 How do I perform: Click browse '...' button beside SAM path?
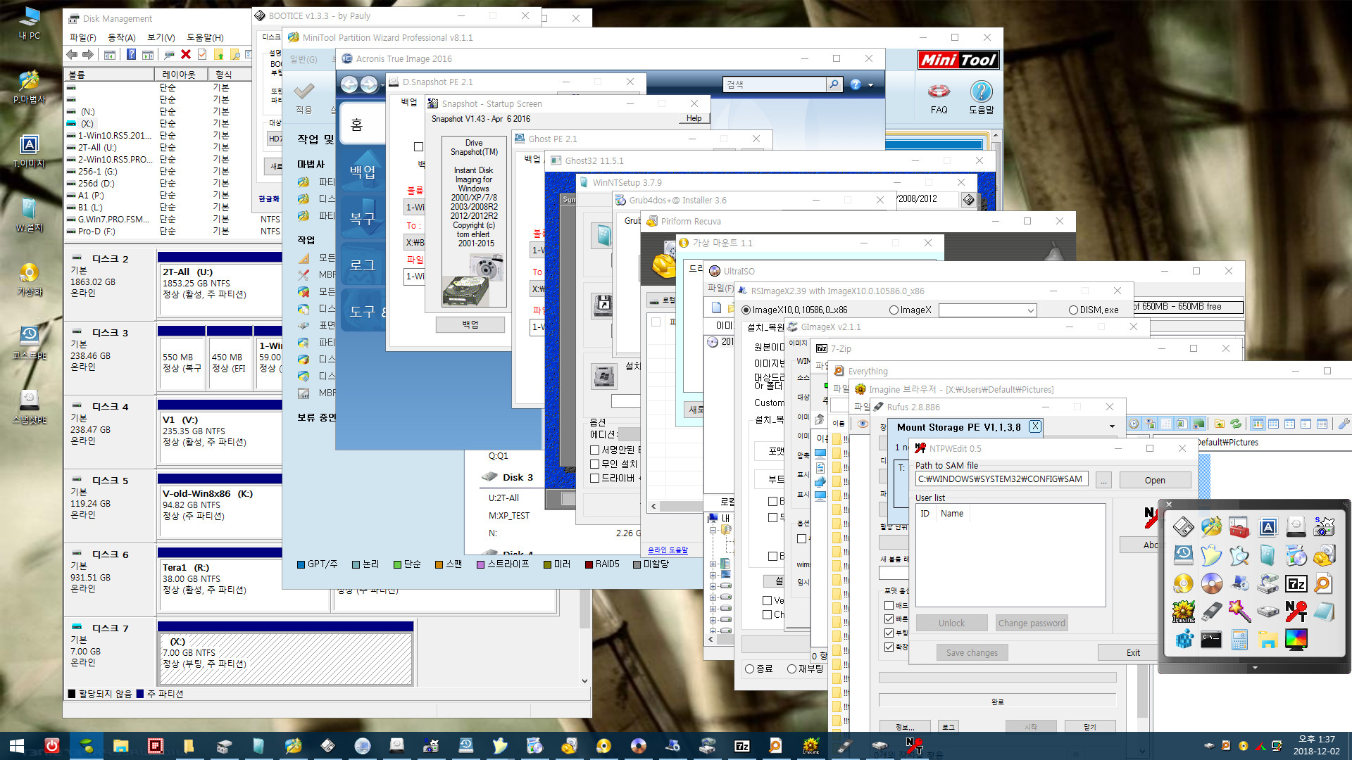coord(1103,480)
